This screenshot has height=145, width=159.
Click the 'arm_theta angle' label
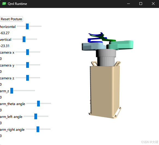tap(13, 104)
